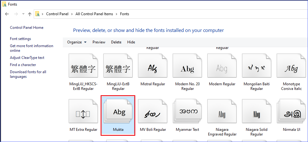This screenshot has width=308, height=142.
Task: Select the MingLiU_HKSCS-ExtB Regular font icon
Action: (83, 66)
